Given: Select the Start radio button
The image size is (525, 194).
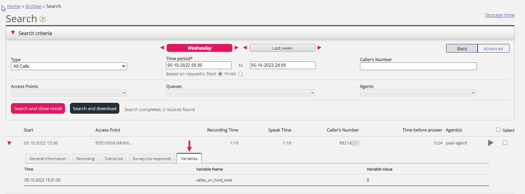Looking at the screenshot, I should point(220,74).
